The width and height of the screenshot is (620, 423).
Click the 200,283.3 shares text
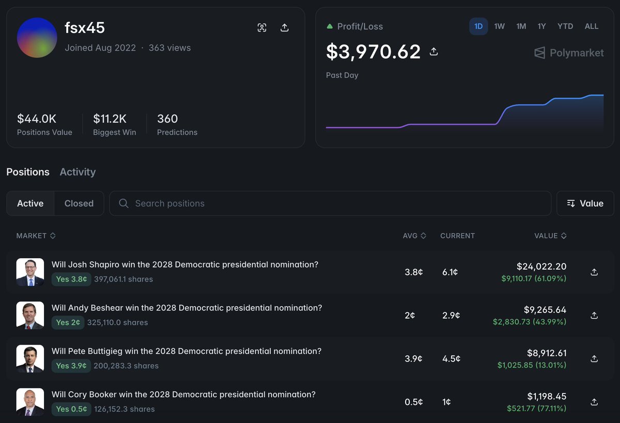tap(126, 366)
